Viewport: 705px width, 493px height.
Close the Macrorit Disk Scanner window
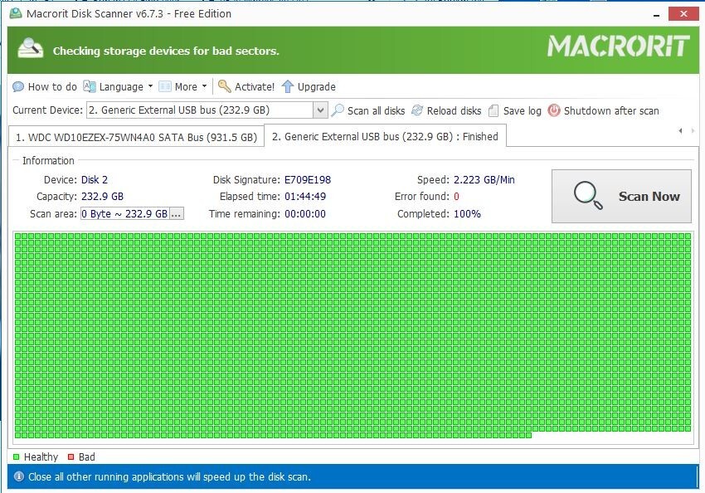tap(683, 14)
